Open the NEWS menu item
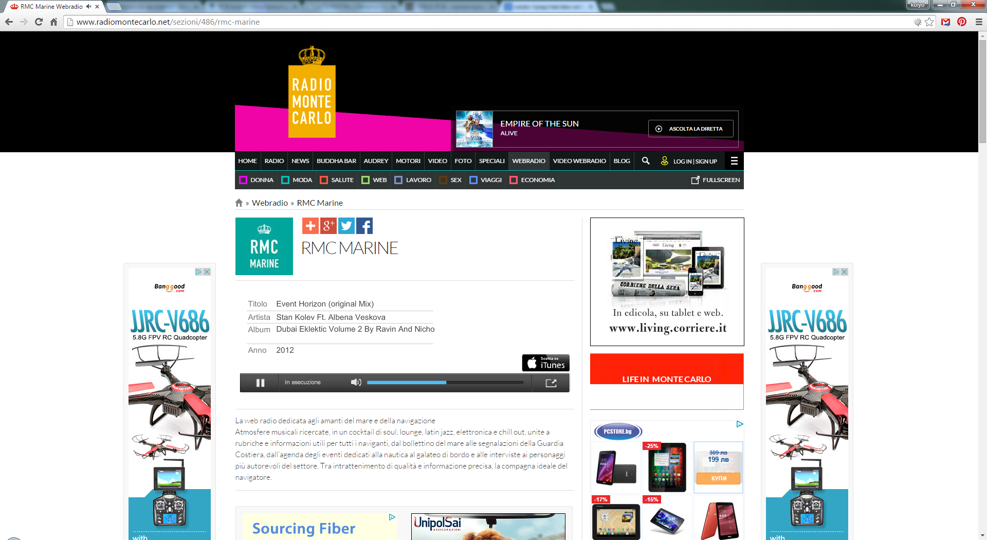The width and height of the screenshot is (987, 540). tap(300, 161)
